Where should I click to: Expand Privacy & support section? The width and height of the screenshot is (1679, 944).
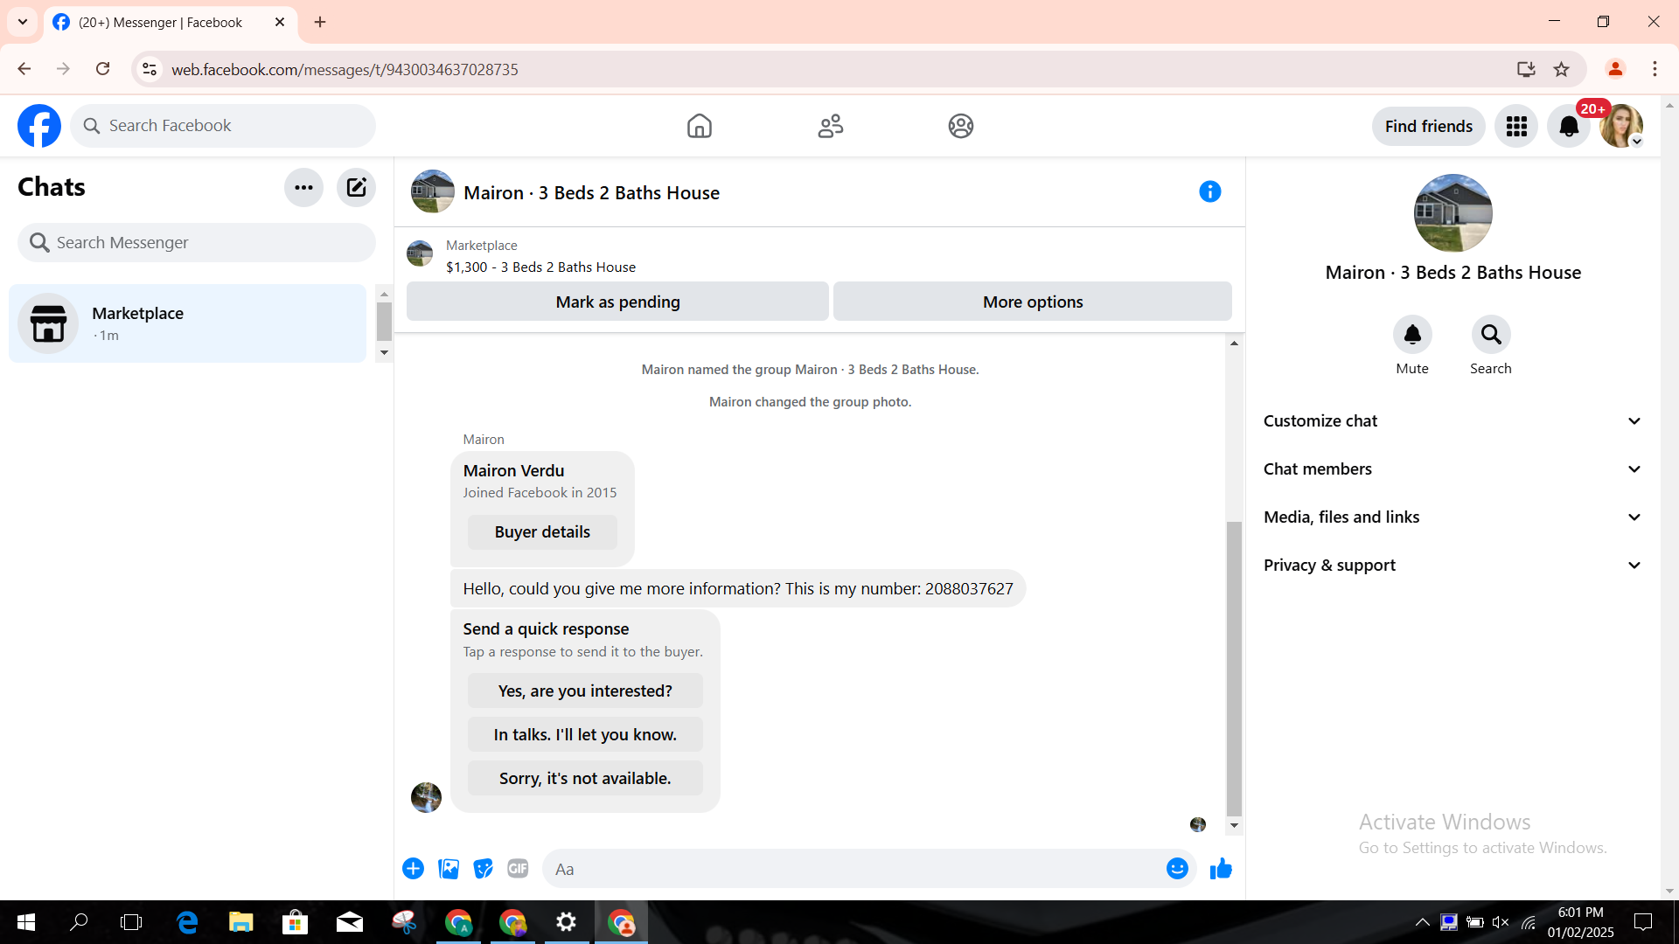[1453, 566]
